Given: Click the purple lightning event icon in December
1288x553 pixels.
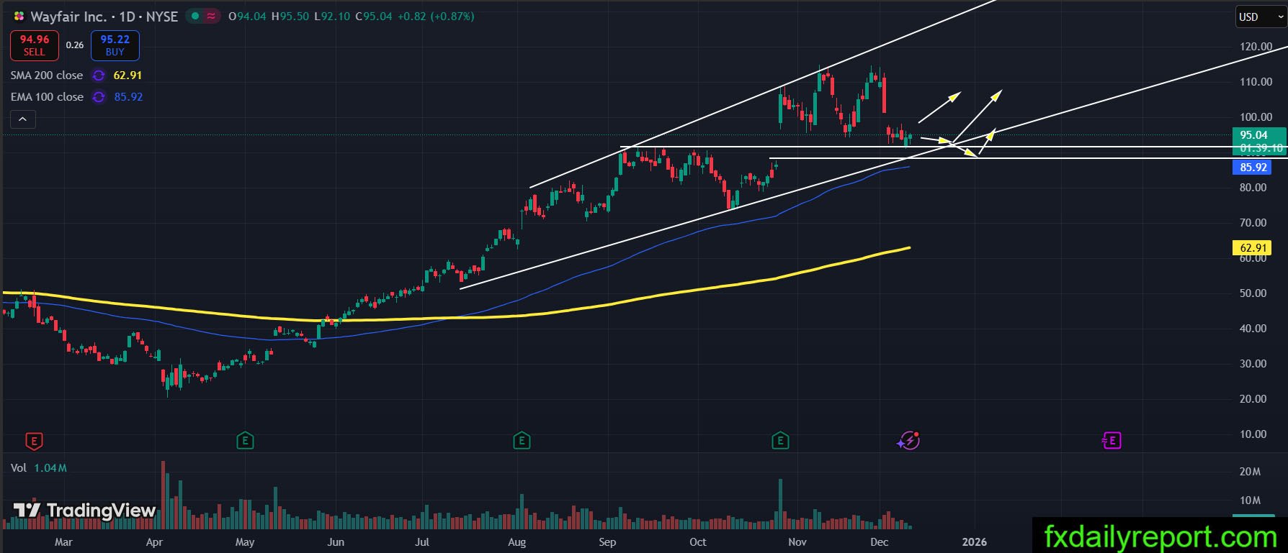Looking at the screenshot, I should 908,440.
